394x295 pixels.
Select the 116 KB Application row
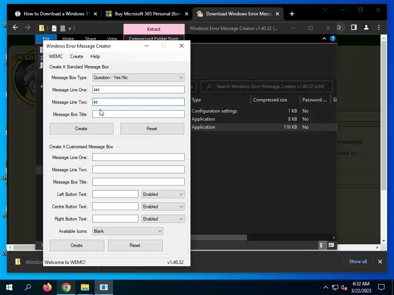pos(264,127)
